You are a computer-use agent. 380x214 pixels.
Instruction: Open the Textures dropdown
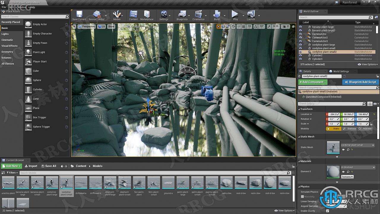(347, 177)
